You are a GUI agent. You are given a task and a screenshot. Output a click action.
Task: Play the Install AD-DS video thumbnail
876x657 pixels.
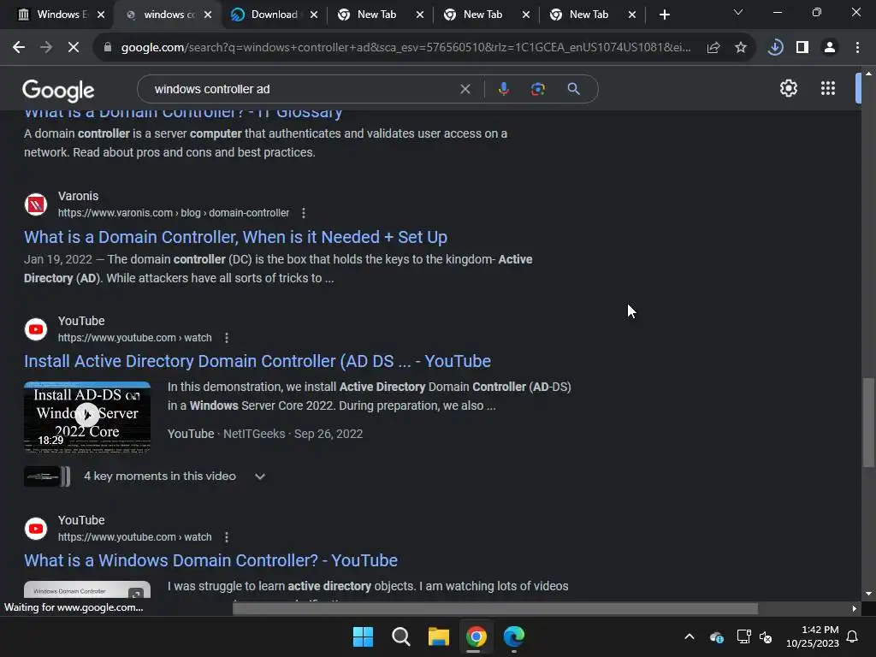[87, 417]
